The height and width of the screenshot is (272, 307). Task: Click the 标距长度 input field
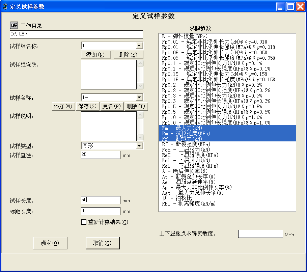click(x=101, y=211)
